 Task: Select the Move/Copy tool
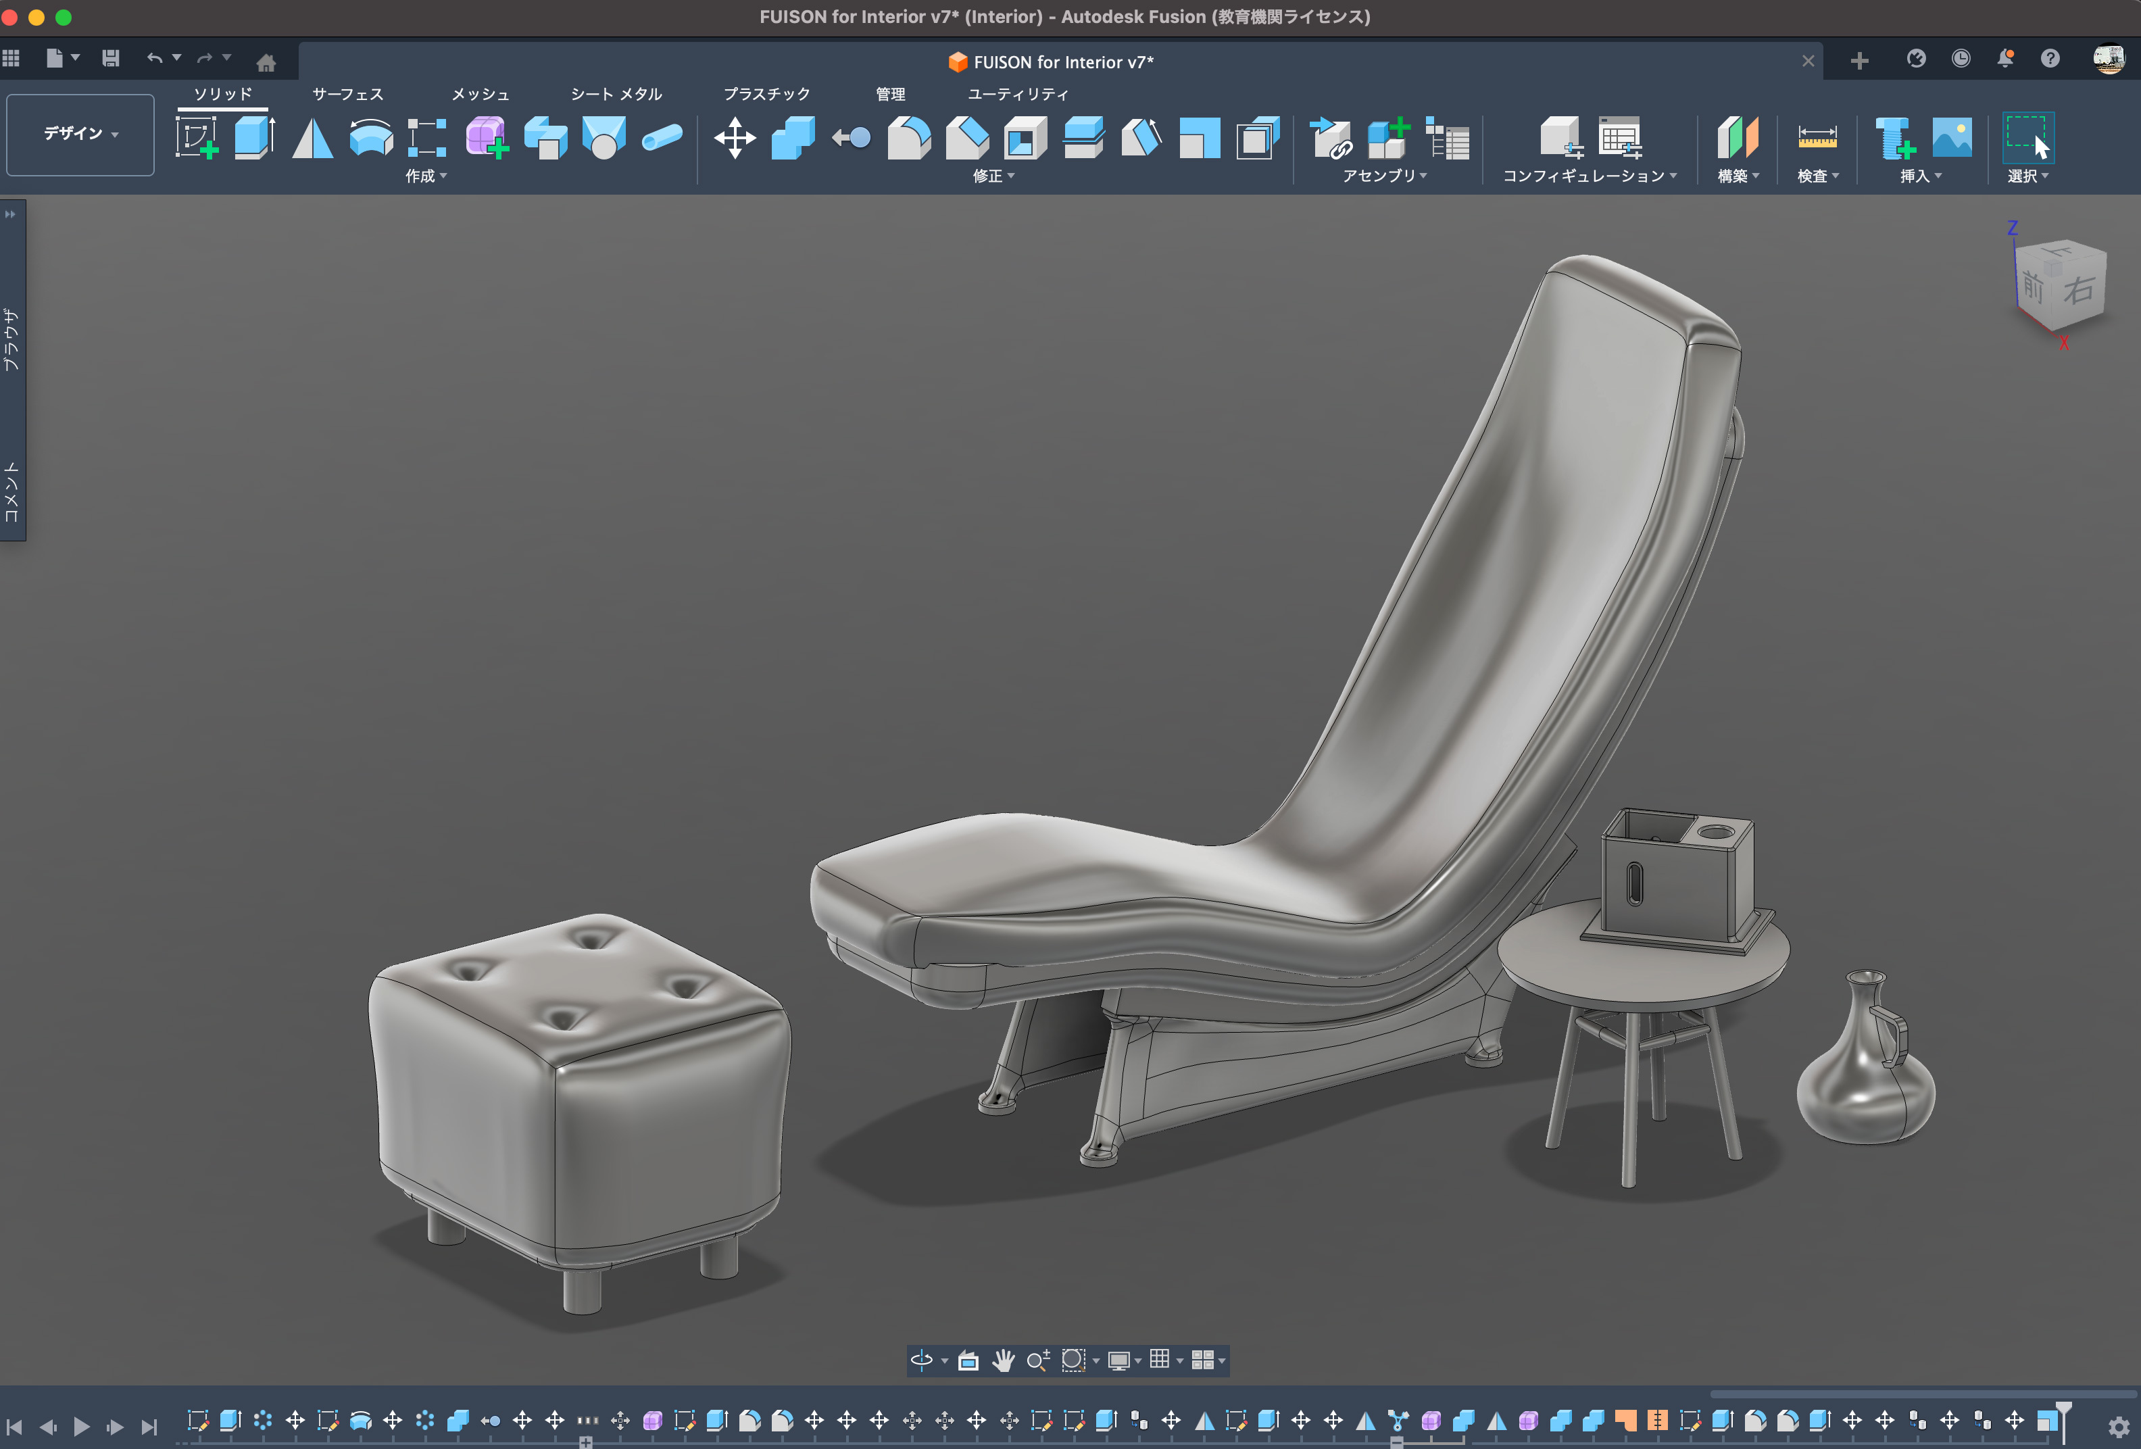[734, 138]
